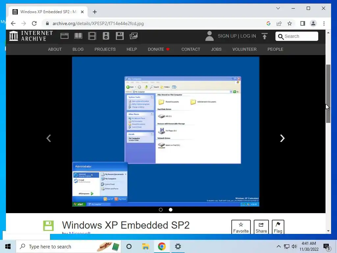The width and height of the screenshot is (337, 253).
Task: Toggle the Chrome side panel icon
Action: point(303,23)
